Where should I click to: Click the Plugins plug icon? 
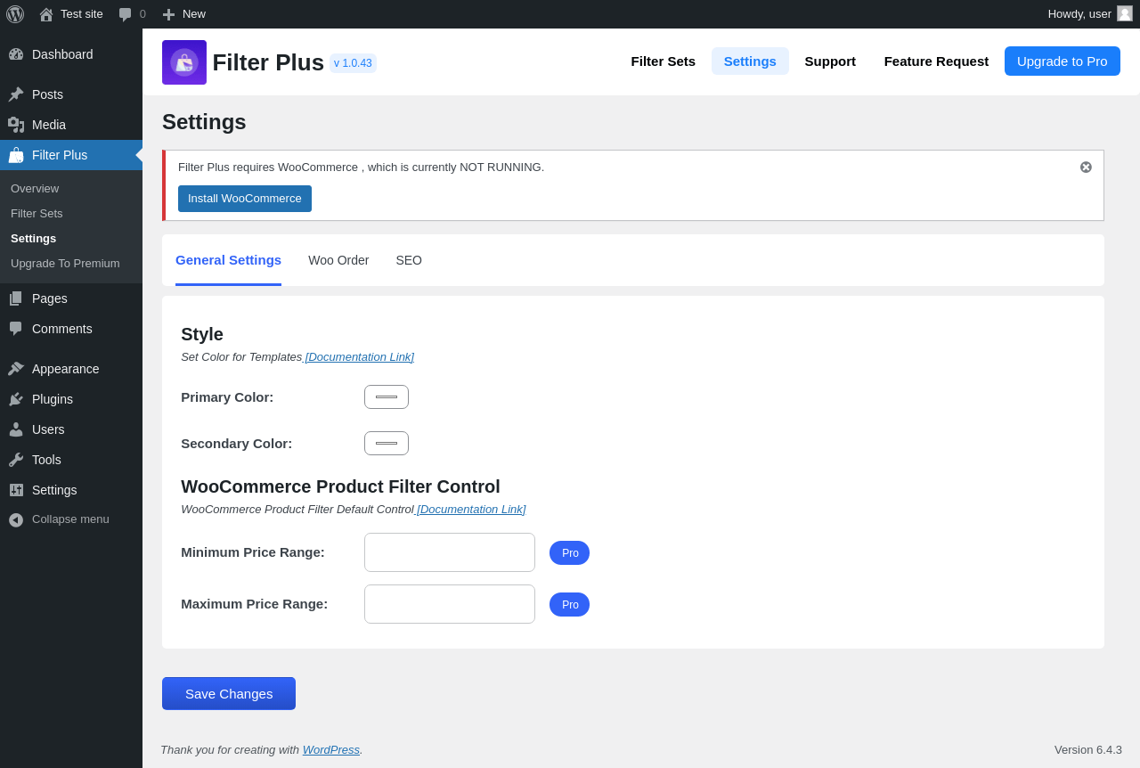(x=16, y=399)
